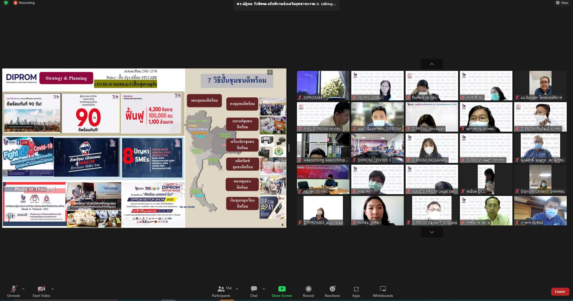This screenshot has height=301, width=573.
Task: Click the Record button
Action: [308, 291]
